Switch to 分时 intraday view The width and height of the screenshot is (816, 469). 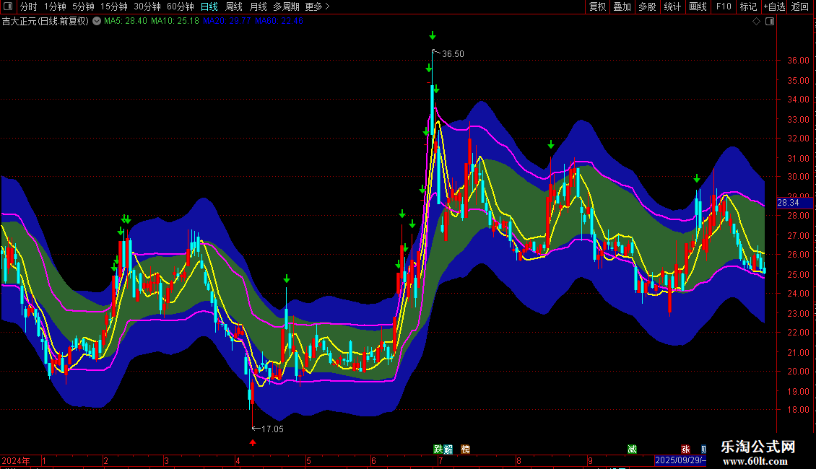click(29, 6)
